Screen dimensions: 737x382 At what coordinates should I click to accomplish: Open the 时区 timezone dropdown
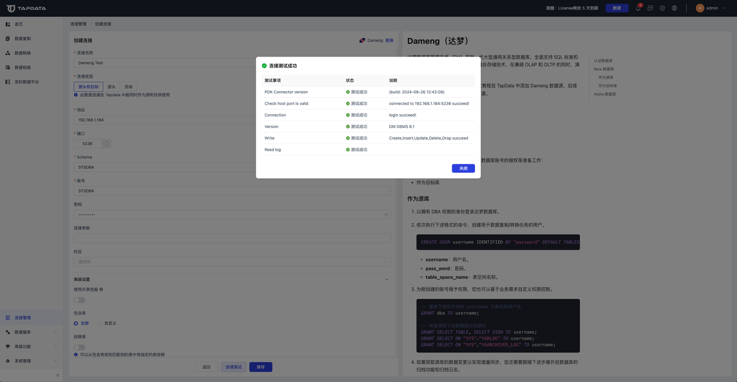click(x=233, y=262)
